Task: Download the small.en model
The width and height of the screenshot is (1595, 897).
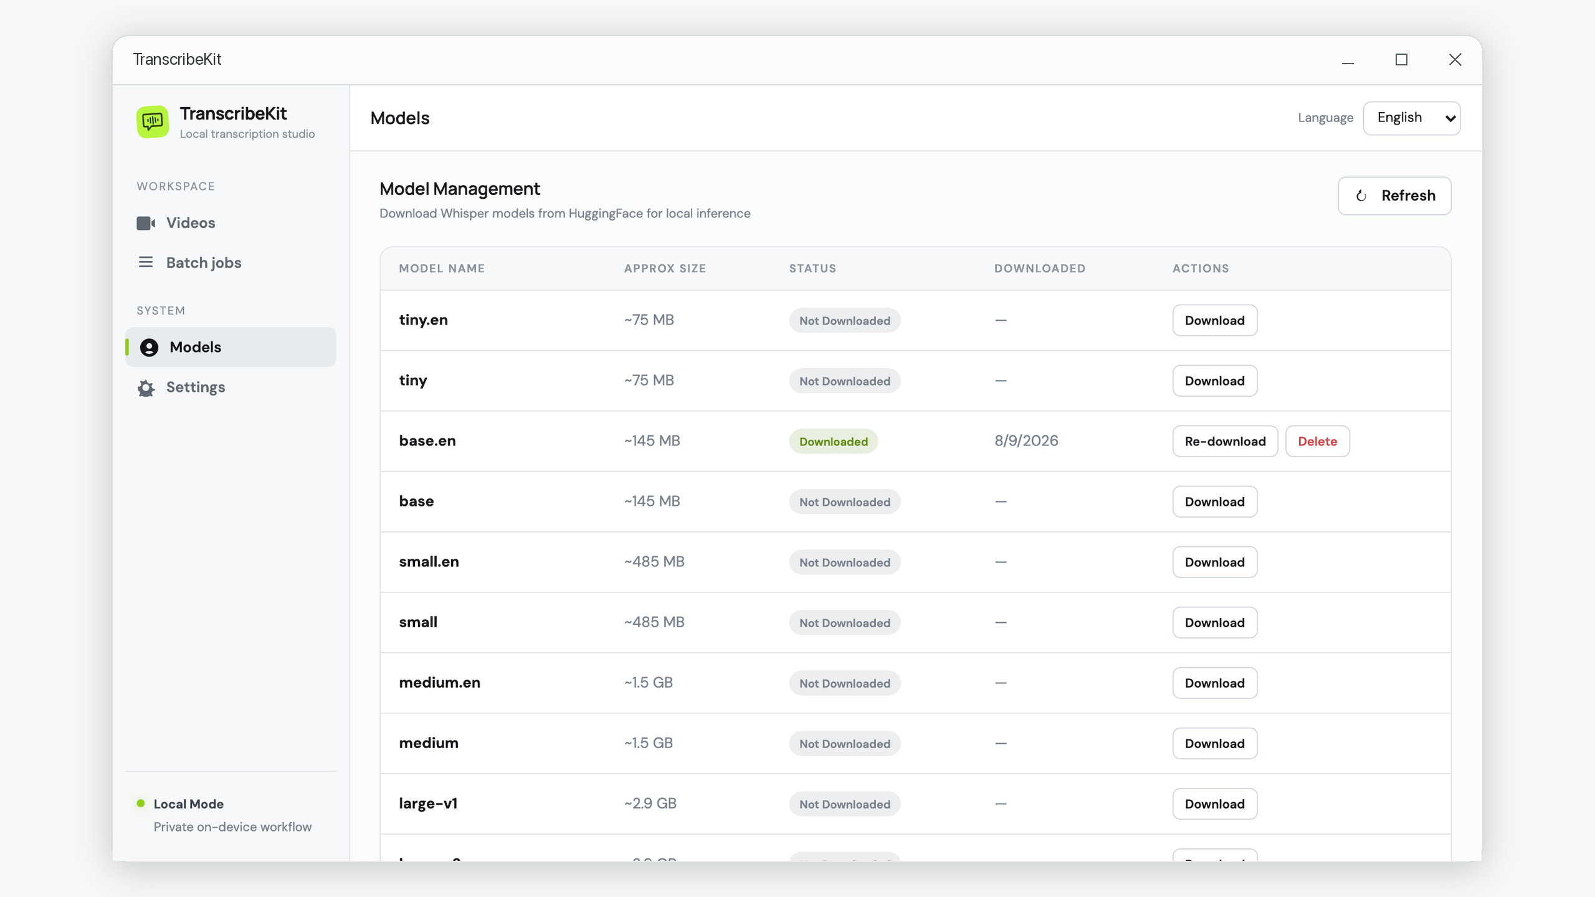Action: click(x=1215, y=562)
